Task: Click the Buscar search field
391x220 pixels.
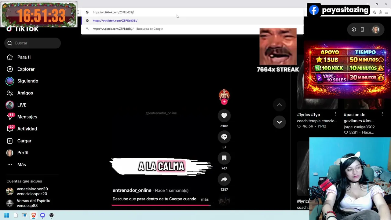Action: tap(32, 43)
